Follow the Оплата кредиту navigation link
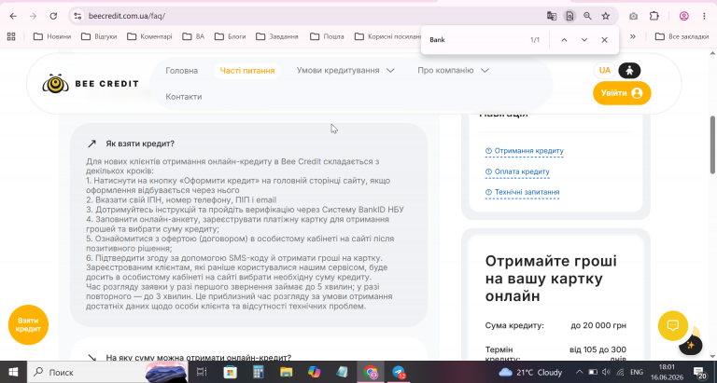Viewport: 717px width, 383px height. tap(517, 171)
